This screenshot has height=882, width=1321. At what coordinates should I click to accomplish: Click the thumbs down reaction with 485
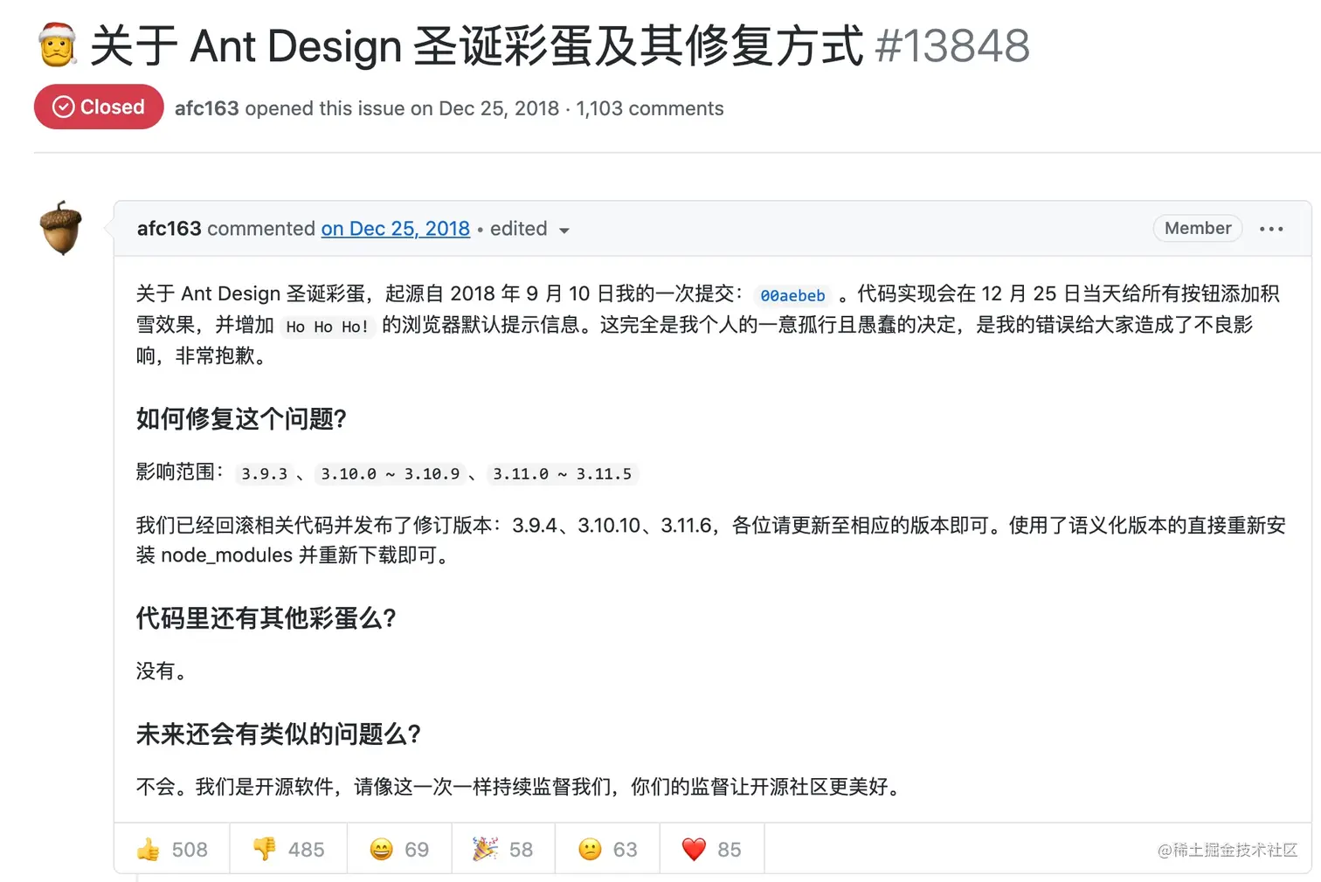click(x=288, y=849)
